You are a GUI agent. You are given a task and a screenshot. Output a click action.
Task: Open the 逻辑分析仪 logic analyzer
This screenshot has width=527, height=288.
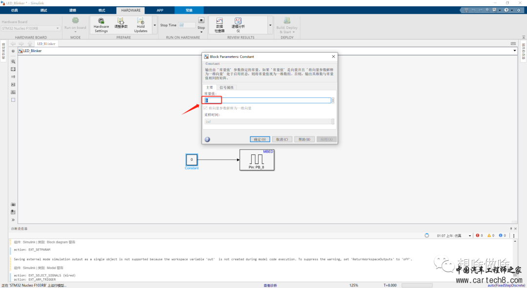[238, 25]
